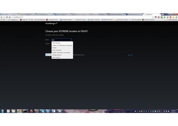Open the command prompt taskbar icon
Screen dimensions: 178x126
click(x=25, y=111)
